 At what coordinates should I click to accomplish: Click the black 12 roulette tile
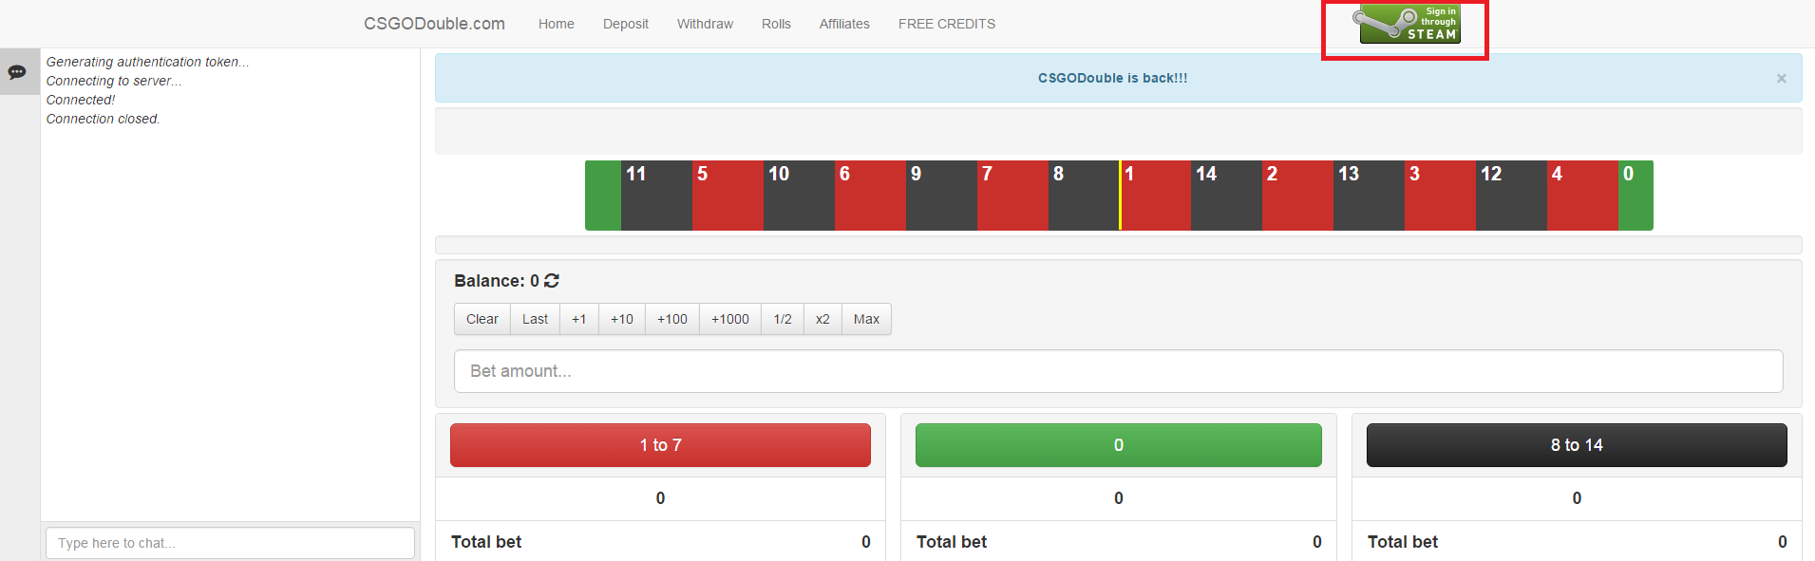1511,196
